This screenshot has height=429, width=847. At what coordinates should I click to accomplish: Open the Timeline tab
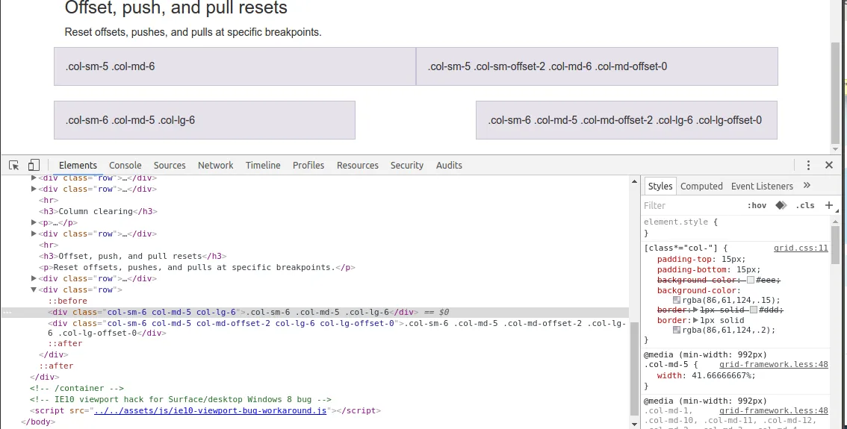click(x=263, y=165)
